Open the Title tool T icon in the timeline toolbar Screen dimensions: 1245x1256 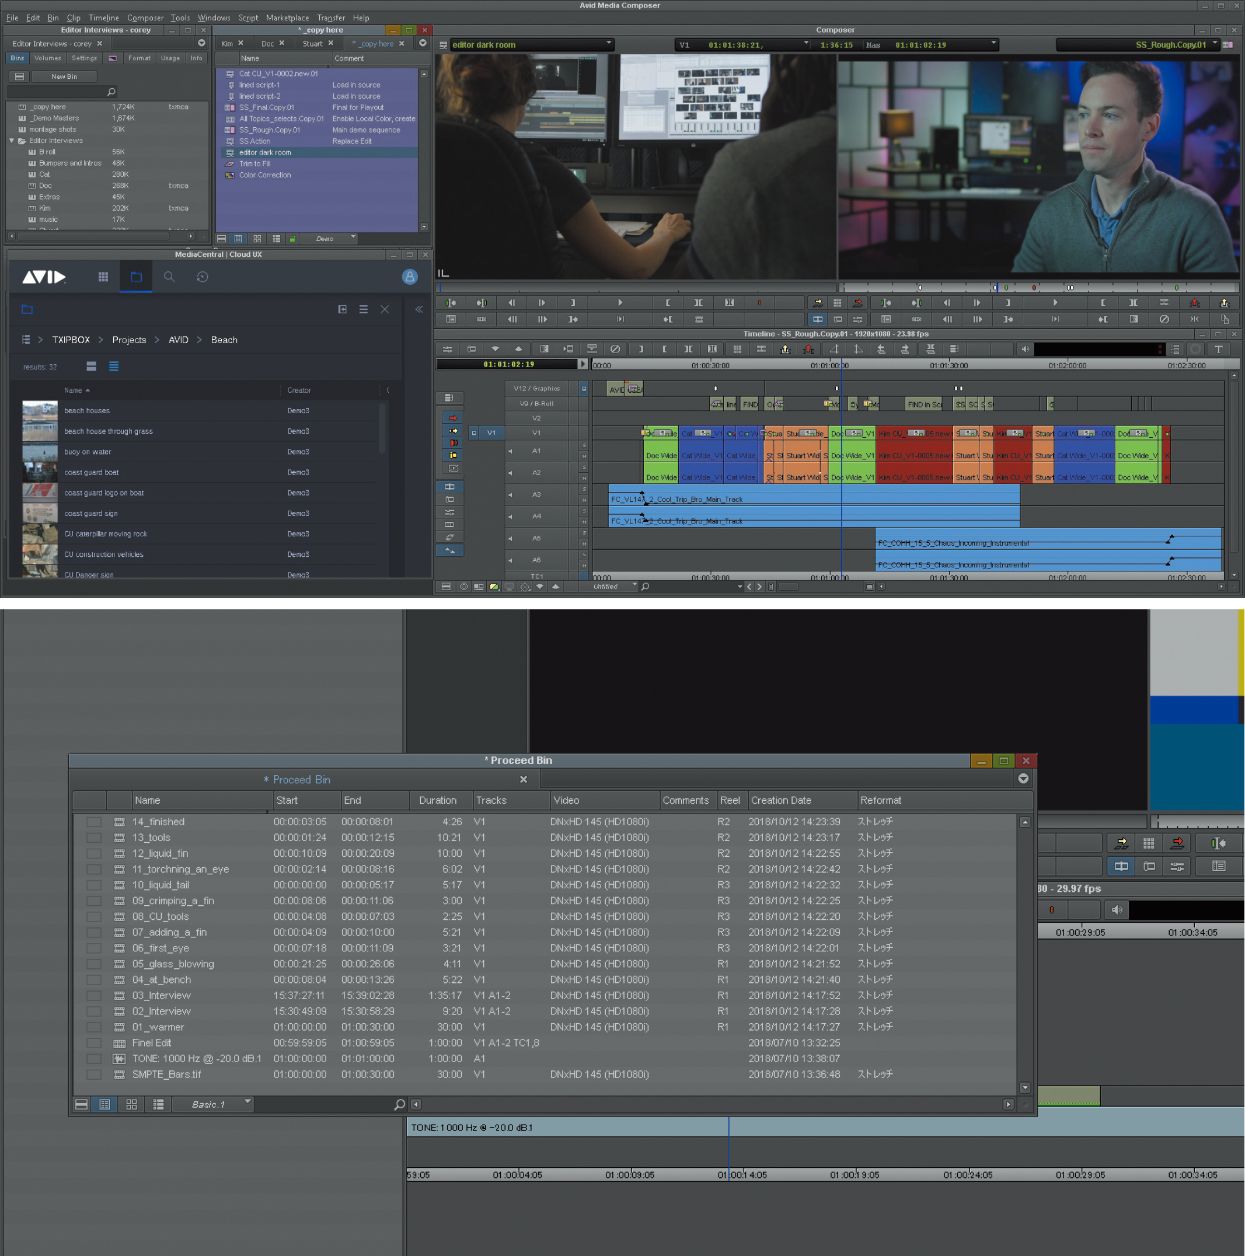(x=1218, y=349)
